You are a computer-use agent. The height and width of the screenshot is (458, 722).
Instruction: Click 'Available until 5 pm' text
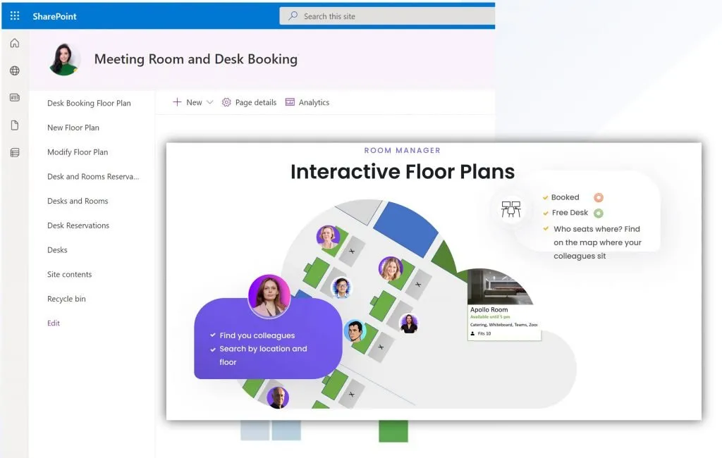coord(490,317)
